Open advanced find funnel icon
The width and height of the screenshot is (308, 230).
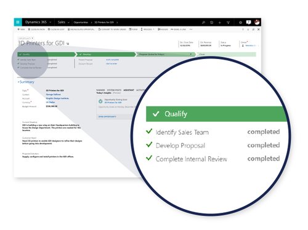click(x=228, y=23)
